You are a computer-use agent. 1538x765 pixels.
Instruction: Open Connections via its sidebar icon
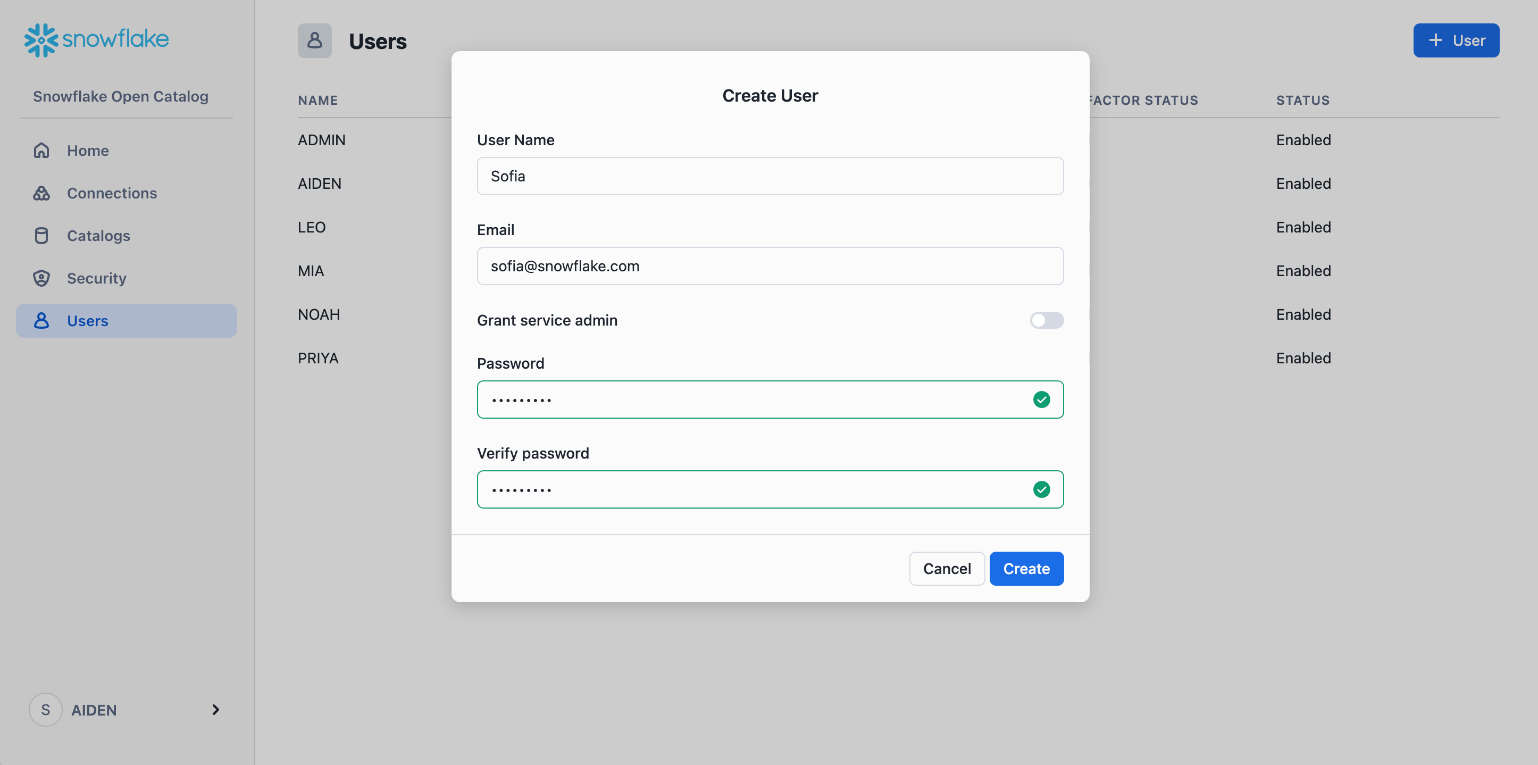(41, 193)
